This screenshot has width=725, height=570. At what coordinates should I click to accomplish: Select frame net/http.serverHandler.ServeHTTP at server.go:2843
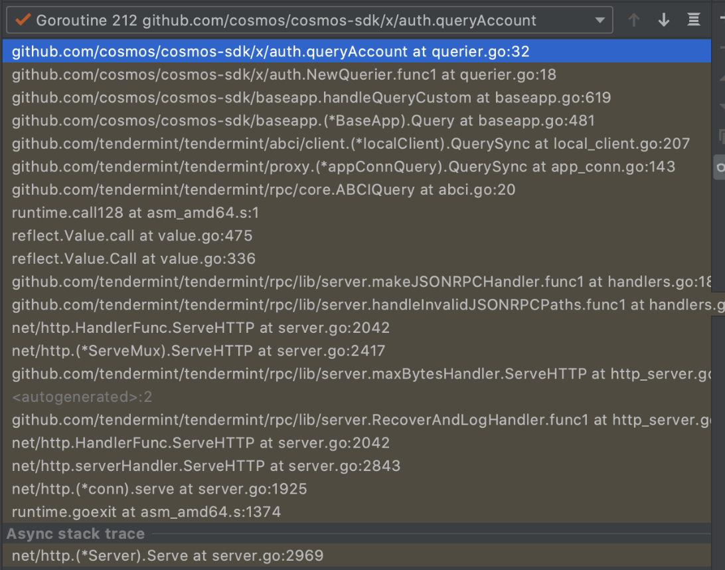click(x=357, y=466)
